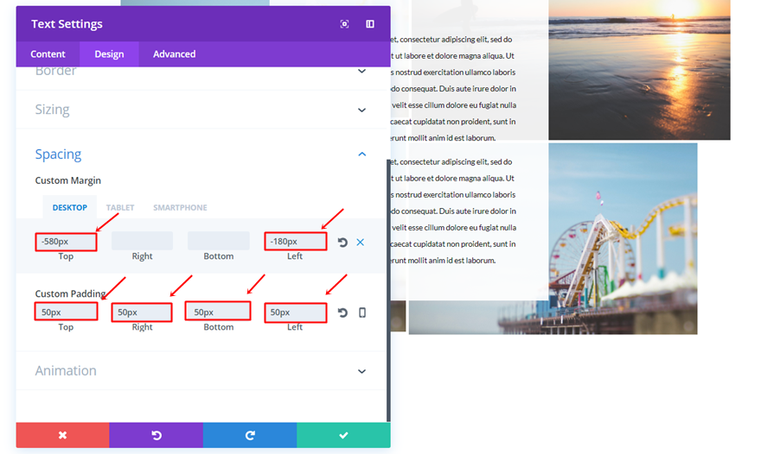The image size is (761, 454).
Task: Click the settings panel vertical scrollbar
Action: 388,291
